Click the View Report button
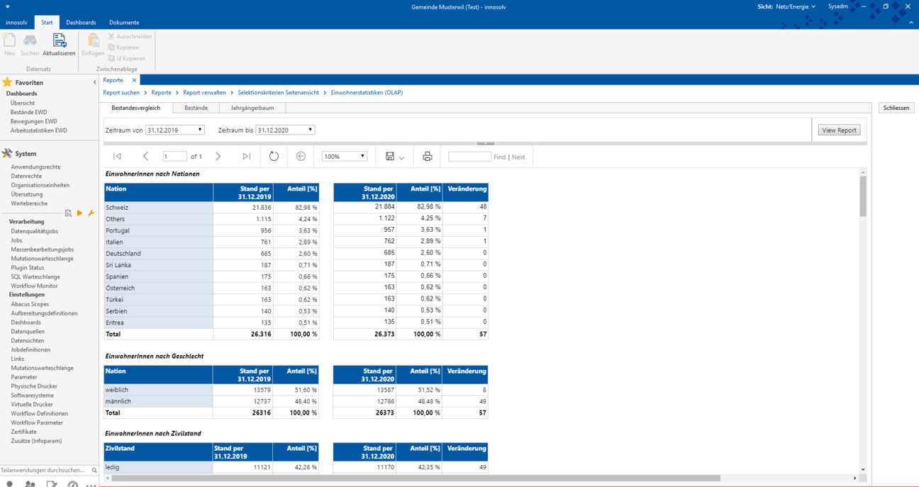919x487 pixels. point(839,130)
